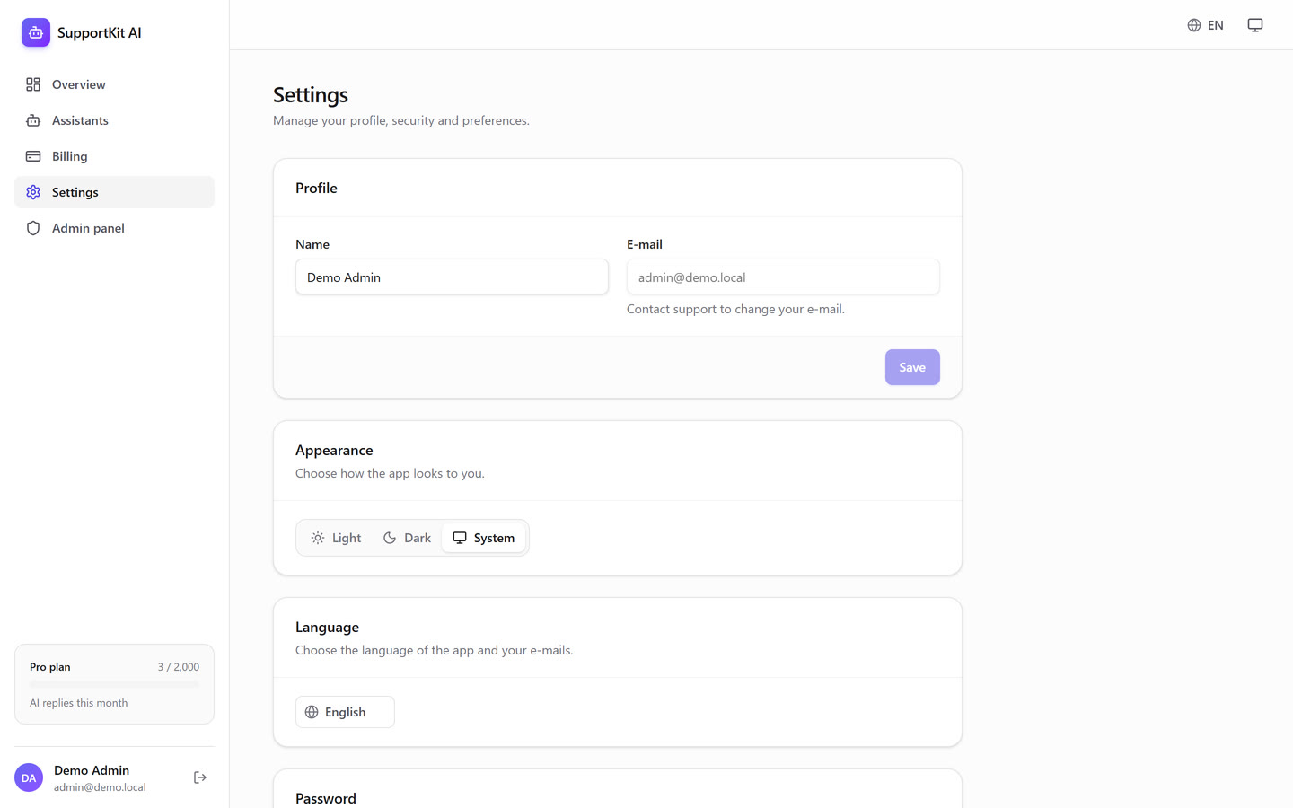Click the Admin panel shield icon
The image size is (1293, 808).
[33, 228]
